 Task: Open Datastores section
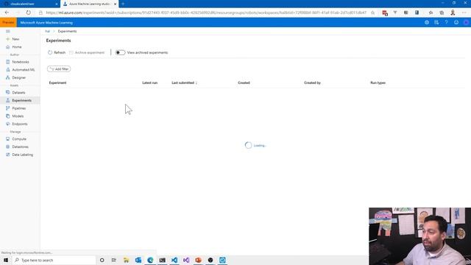(18, 146)
